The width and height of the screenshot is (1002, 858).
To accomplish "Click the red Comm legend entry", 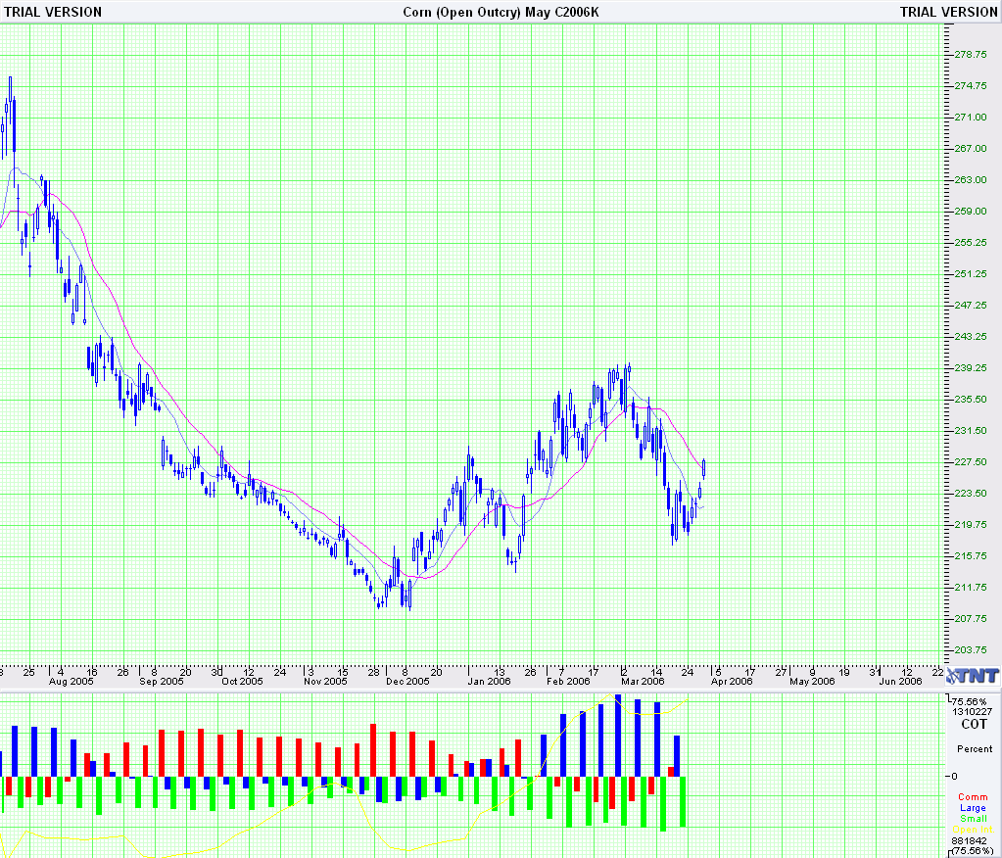I will 973,796.
